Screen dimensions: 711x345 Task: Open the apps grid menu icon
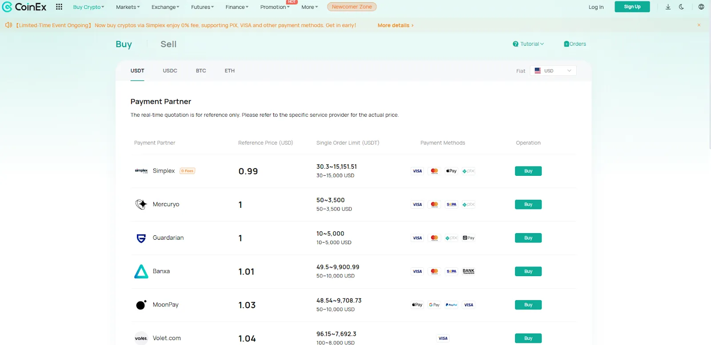tap(59, 7)
